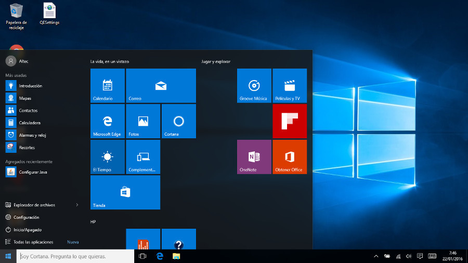
Task: Open the Calendario tile
Action: click(107, 86)
